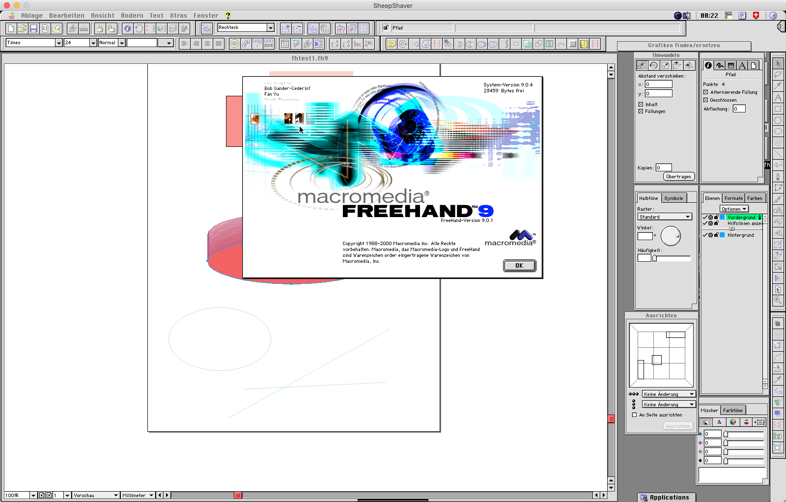Select the Pointer tool in the toolbox
The image size is (786, 502).
[778, 64]
